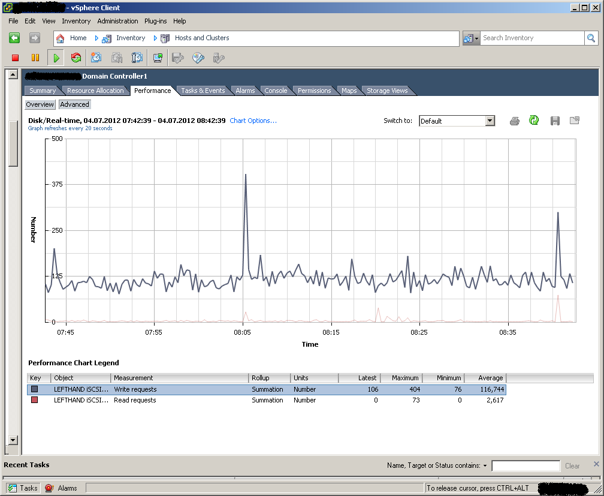The width and height of the screenshot is (604, 496).
Task: Save the performance chart
Action: click(555, 121)
